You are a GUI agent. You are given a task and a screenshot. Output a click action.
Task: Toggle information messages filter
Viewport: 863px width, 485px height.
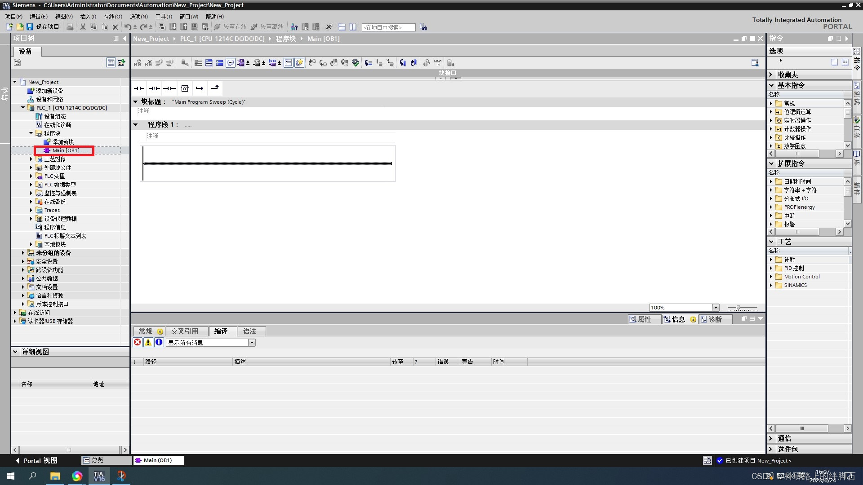click(x=159, y=342)
